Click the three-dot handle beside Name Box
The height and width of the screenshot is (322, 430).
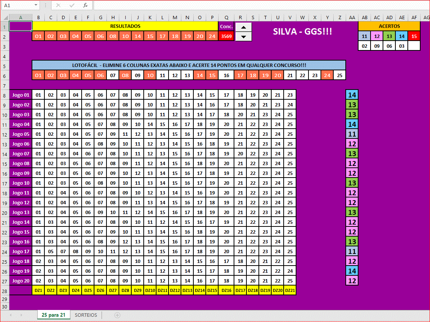pyautogui.click(x=45, y=5)
